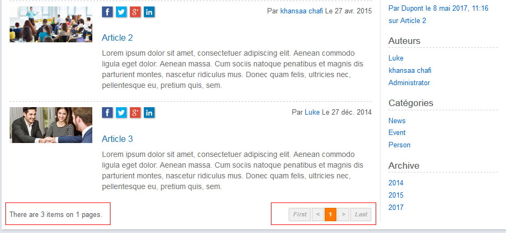Select page 1 in the pagination

point(331,214)
